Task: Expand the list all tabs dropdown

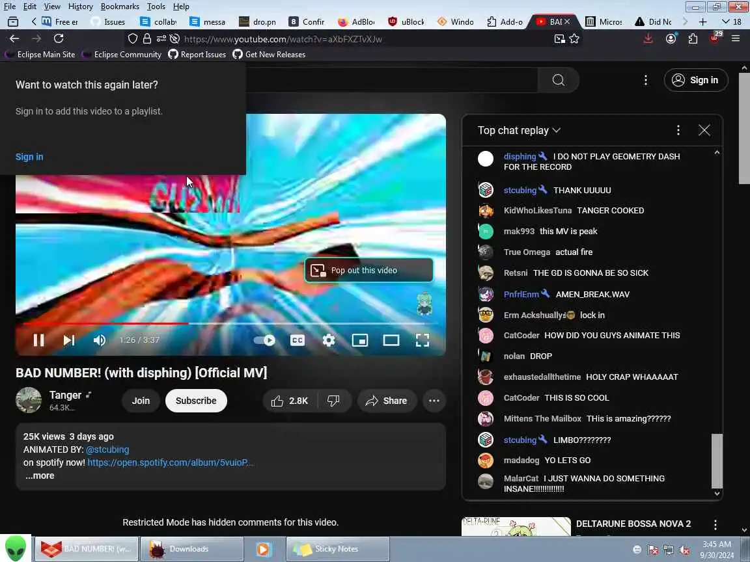Action: tap(731, 22)
